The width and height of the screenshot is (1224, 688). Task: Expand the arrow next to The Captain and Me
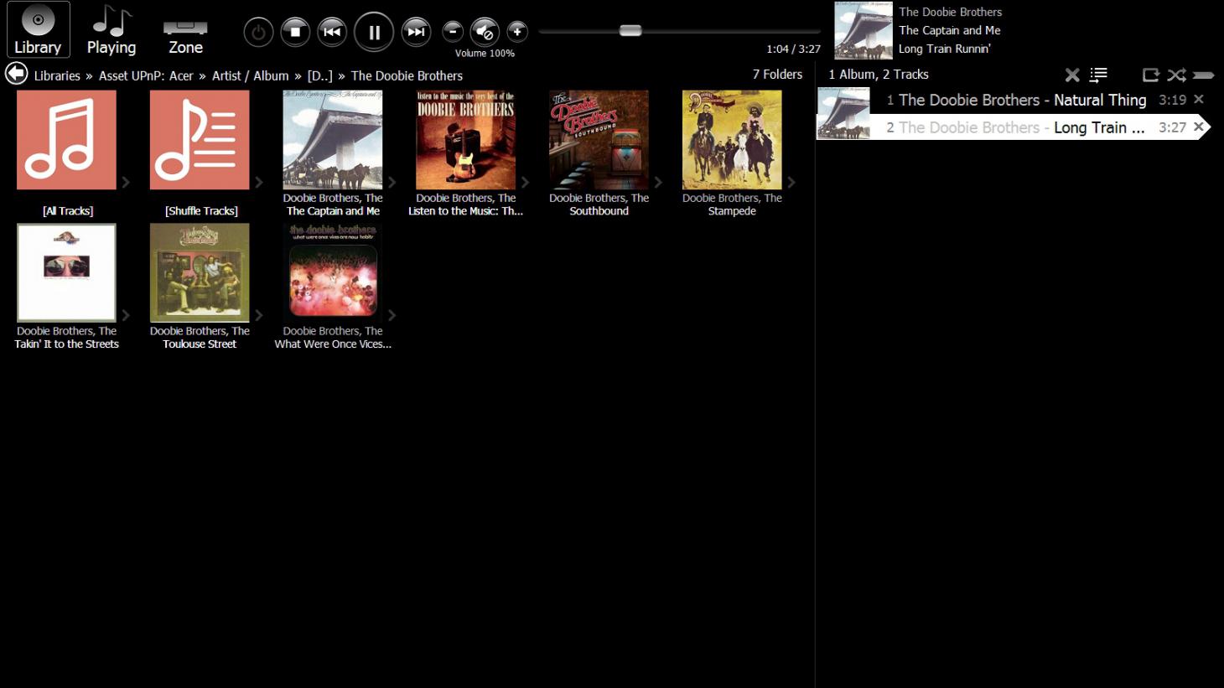pyautogui.click(x=392, y=182)
